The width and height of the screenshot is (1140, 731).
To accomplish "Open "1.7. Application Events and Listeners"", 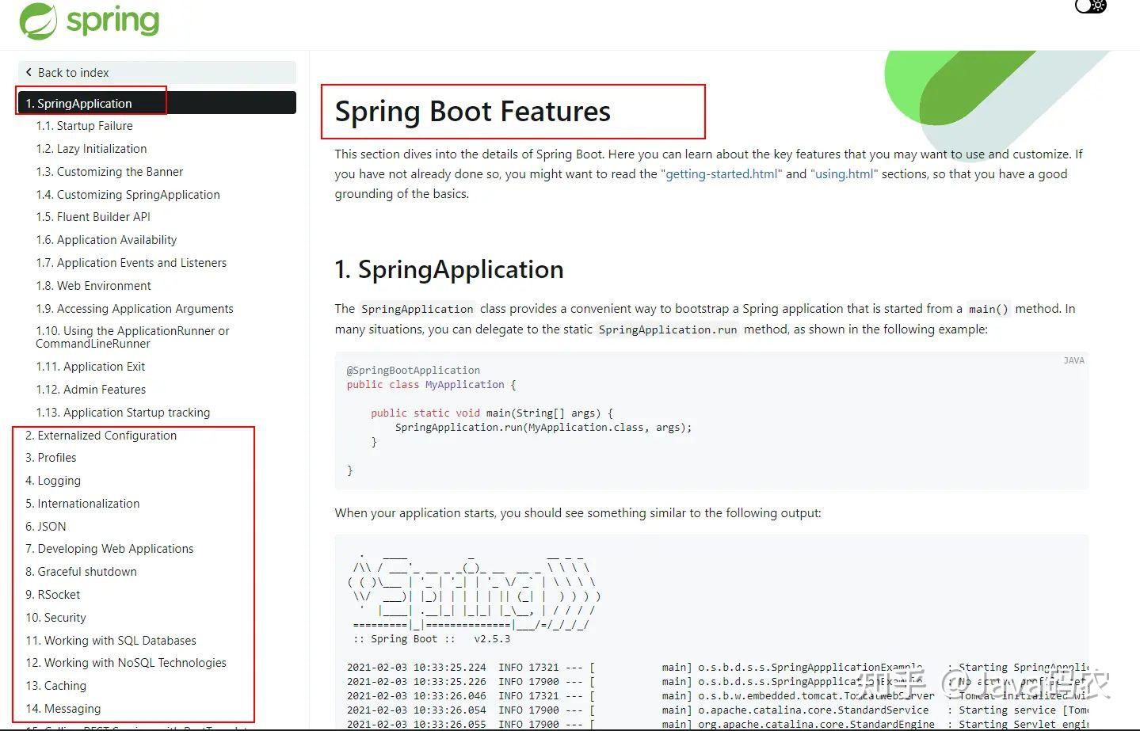I will 132,262.
